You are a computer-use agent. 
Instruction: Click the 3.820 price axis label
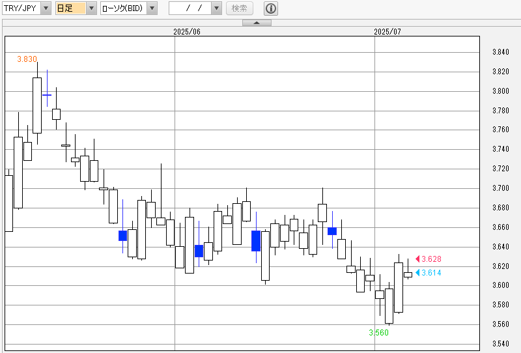[x=501, y=72]
